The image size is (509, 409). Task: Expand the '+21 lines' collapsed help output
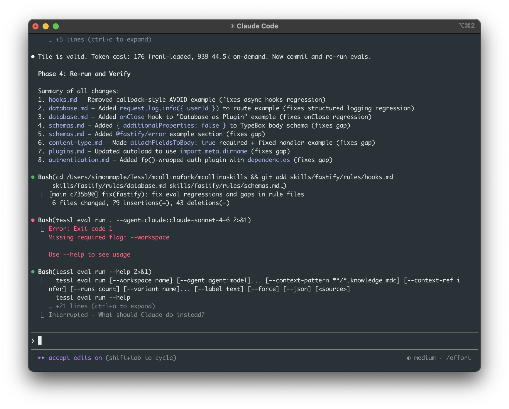click(102, 306)
